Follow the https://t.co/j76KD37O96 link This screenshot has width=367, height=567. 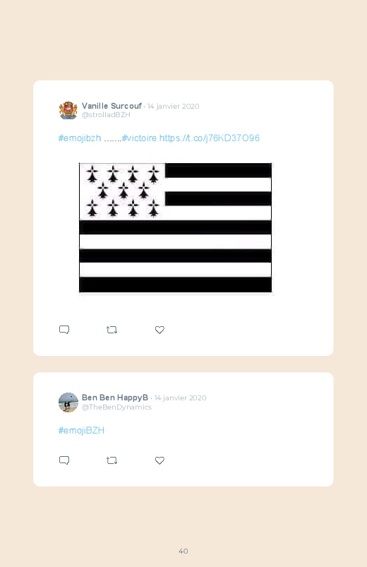pyautogui.click(x=210, y=138)
